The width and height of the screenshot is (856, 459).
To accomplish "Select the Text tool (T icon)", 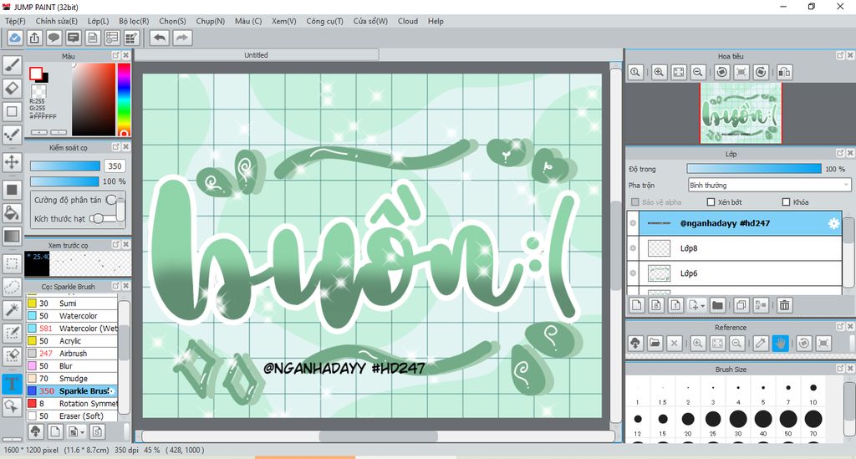I will pos(12,384).
